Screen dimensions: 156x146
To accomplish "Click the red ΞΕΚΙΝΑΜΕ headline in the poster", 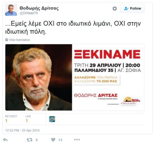I will pos(107,54).
